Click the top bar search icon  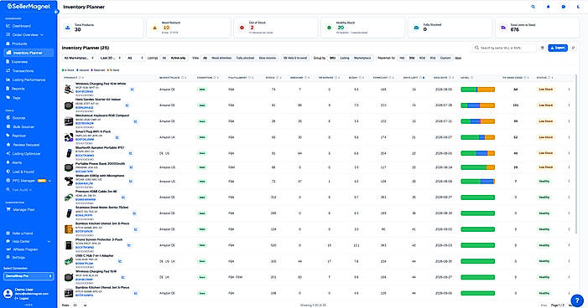pos(533,7)
